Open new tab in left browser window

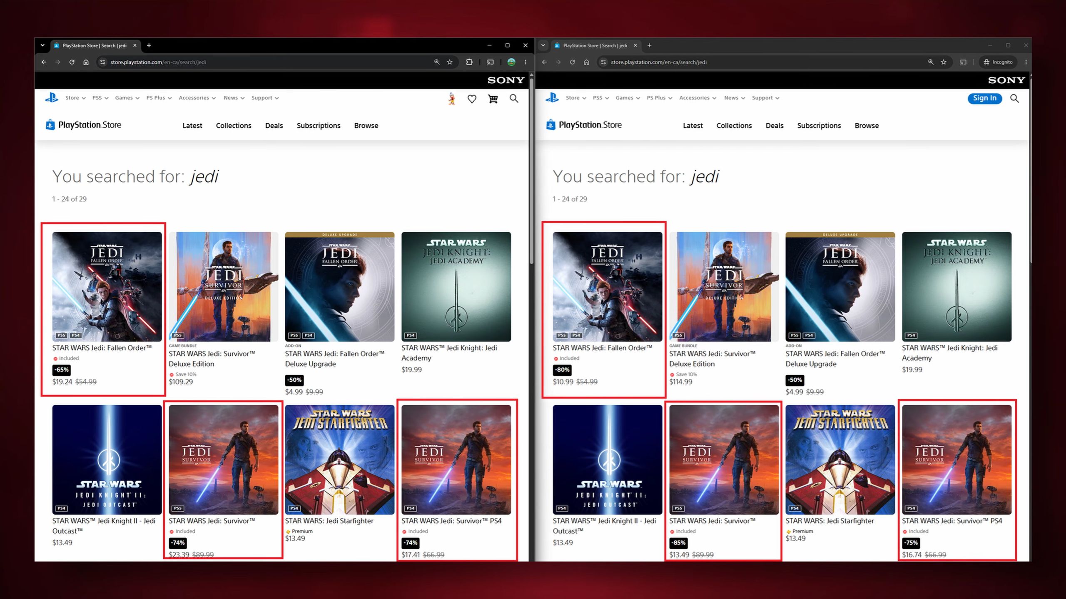(149, 45)
